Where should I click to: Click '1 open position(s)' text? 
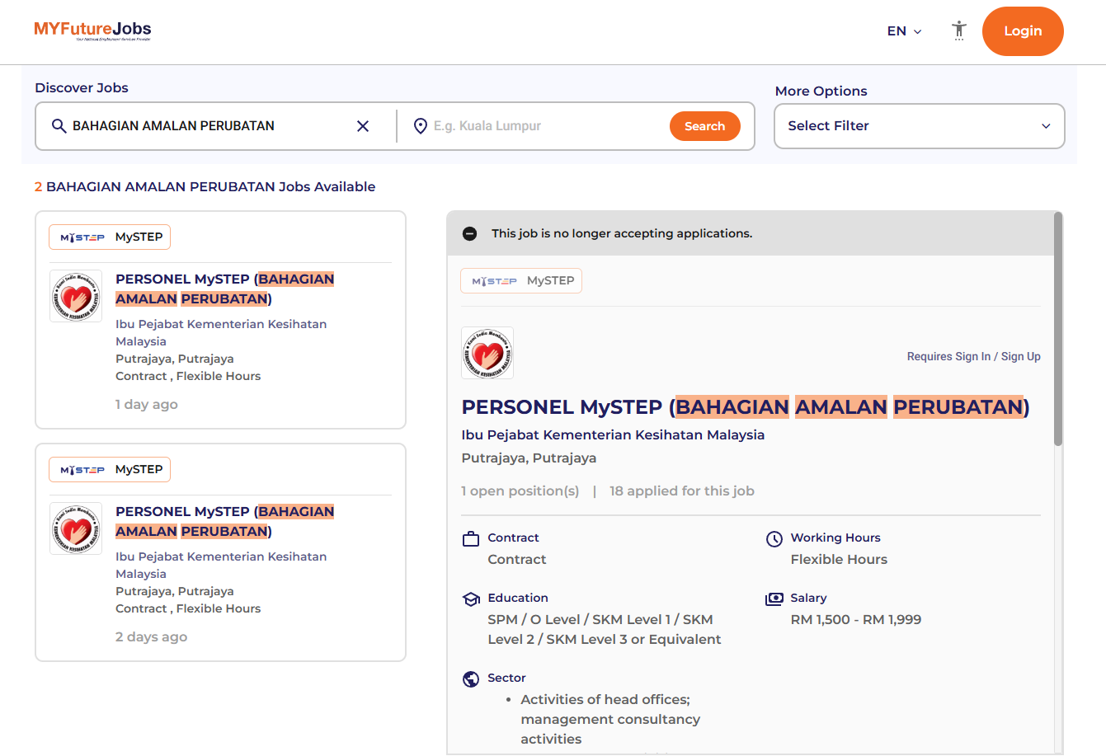(x=520, y=491)
